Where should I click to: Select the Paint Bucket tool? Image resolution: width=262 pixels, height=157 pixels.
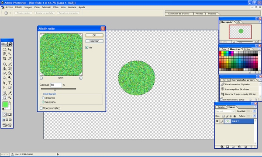(x=10, y=73)
